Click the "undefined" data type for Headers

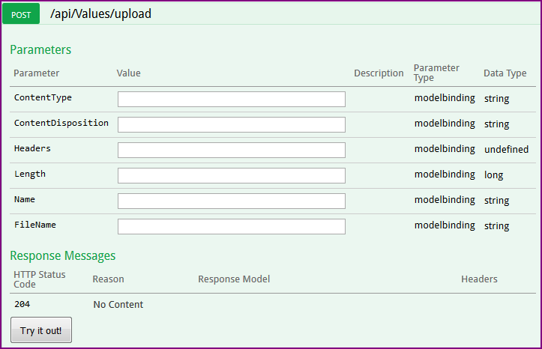pyautogui.click(x=506, y=150)
